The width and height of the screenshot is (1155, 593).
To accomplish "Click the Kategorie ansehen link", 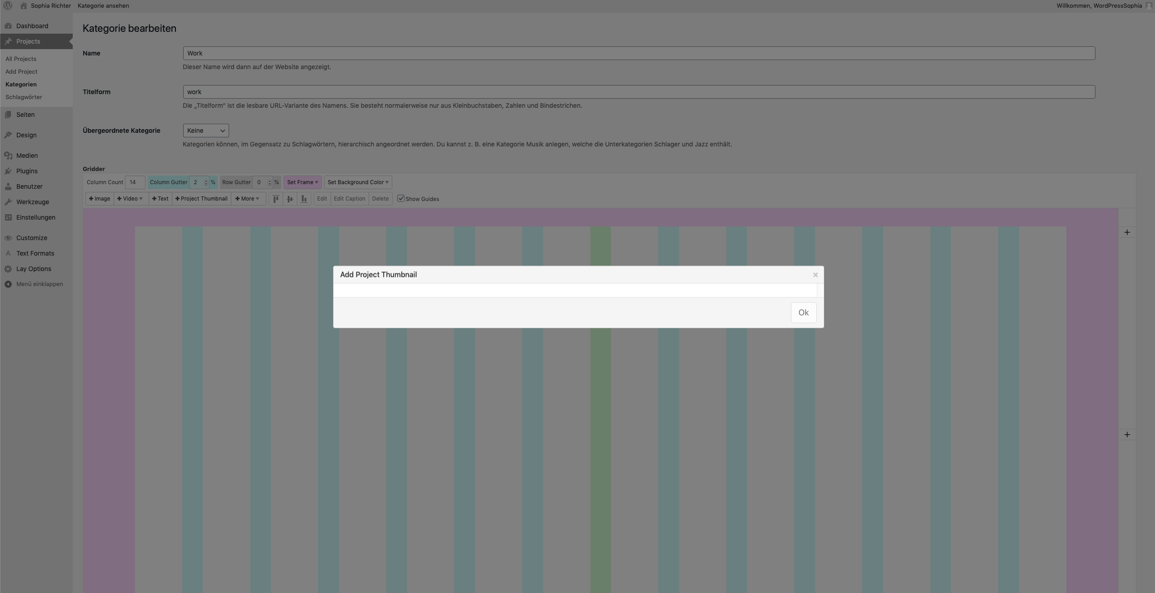I will [103, 5].
